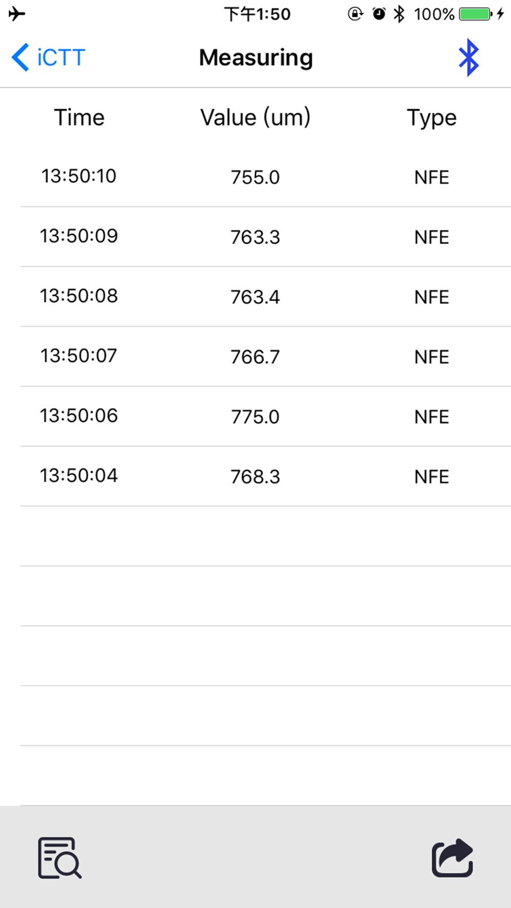The height and width of the screenshot is (908, 511).
Task: Tap the Type column header
Action: pos(431,117)
